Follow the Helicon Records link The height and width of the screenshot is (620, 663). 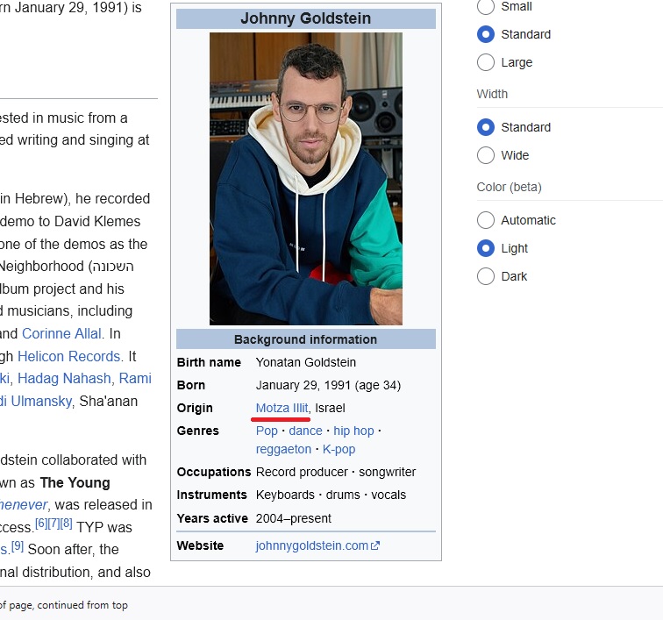69,357
